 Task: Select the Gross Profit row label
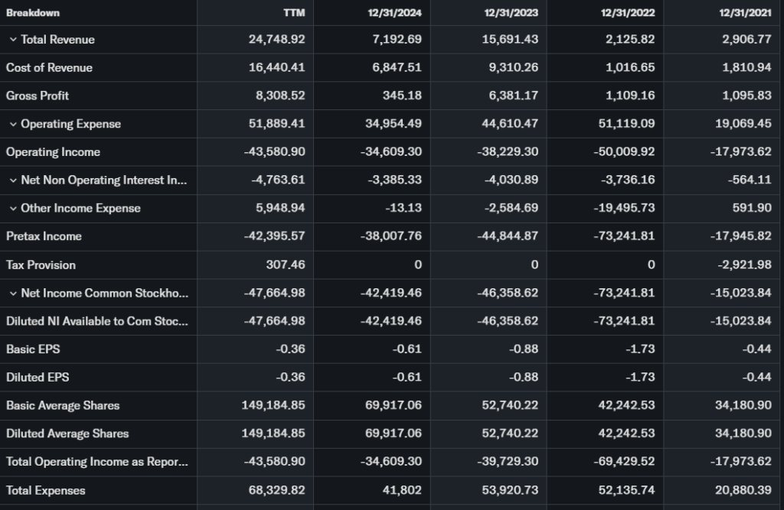click(38, 96)
